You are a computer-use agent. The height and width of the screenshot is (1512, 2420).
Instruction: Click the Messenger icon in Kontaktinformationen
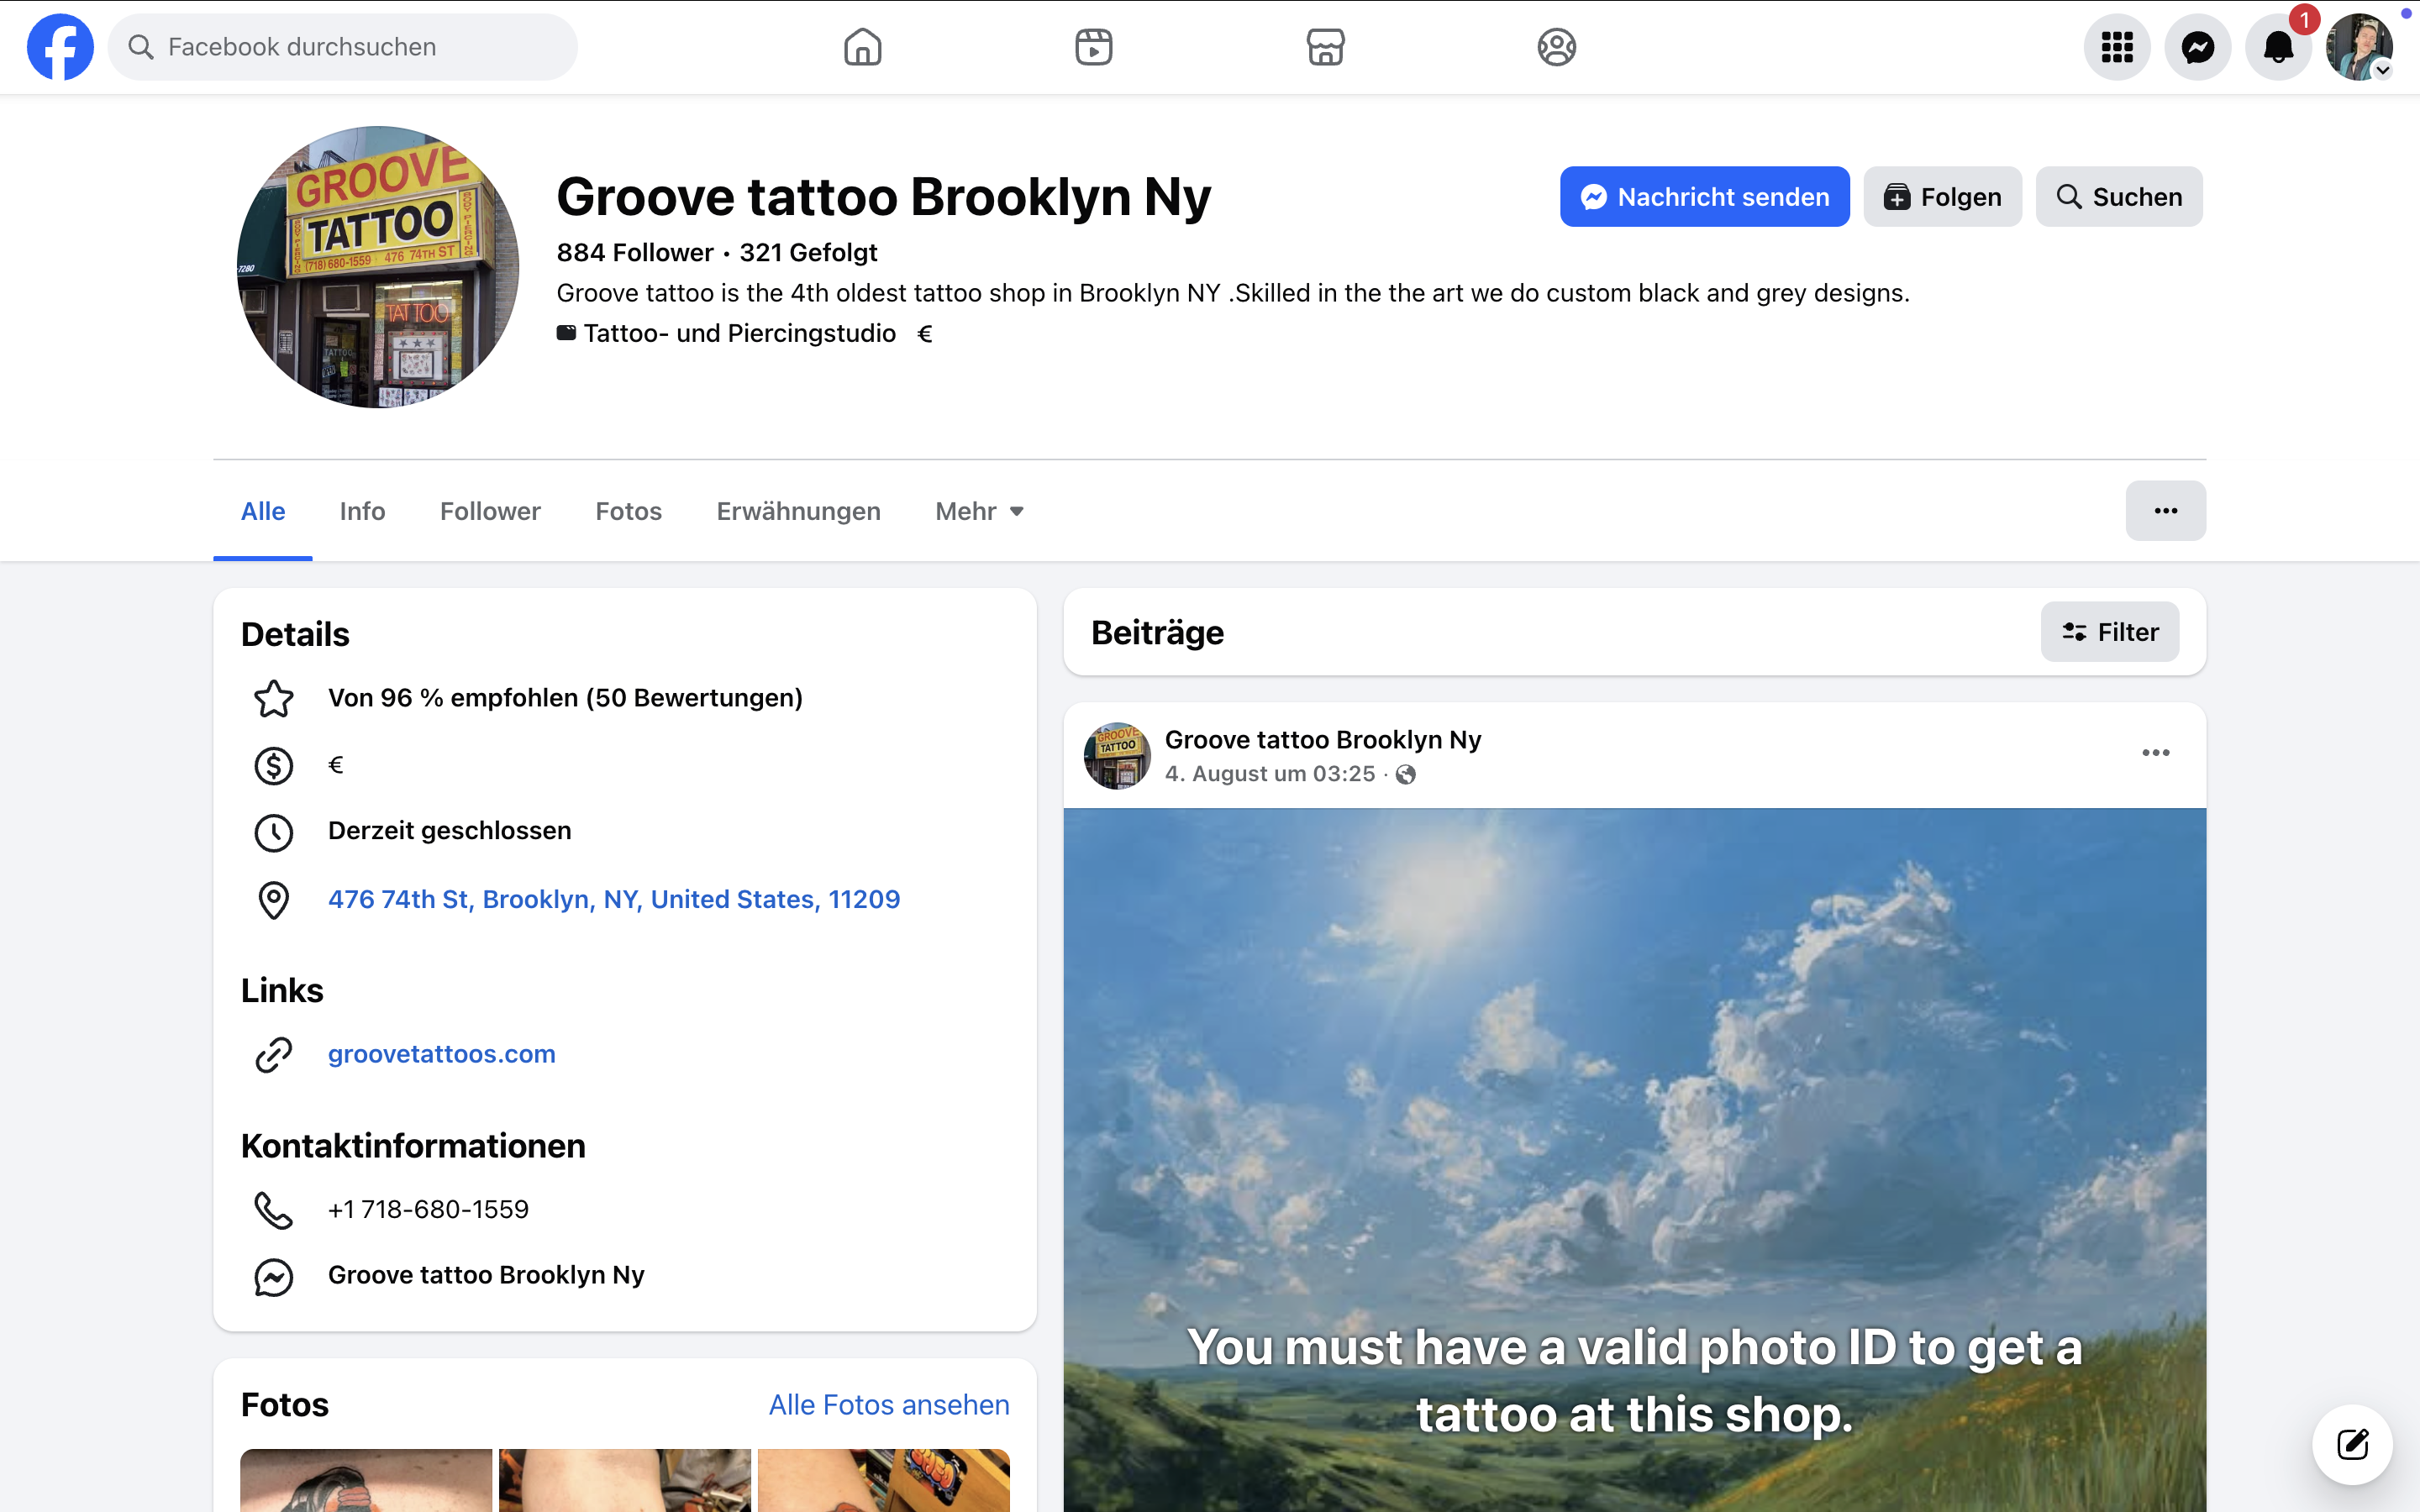(273, 1277)
